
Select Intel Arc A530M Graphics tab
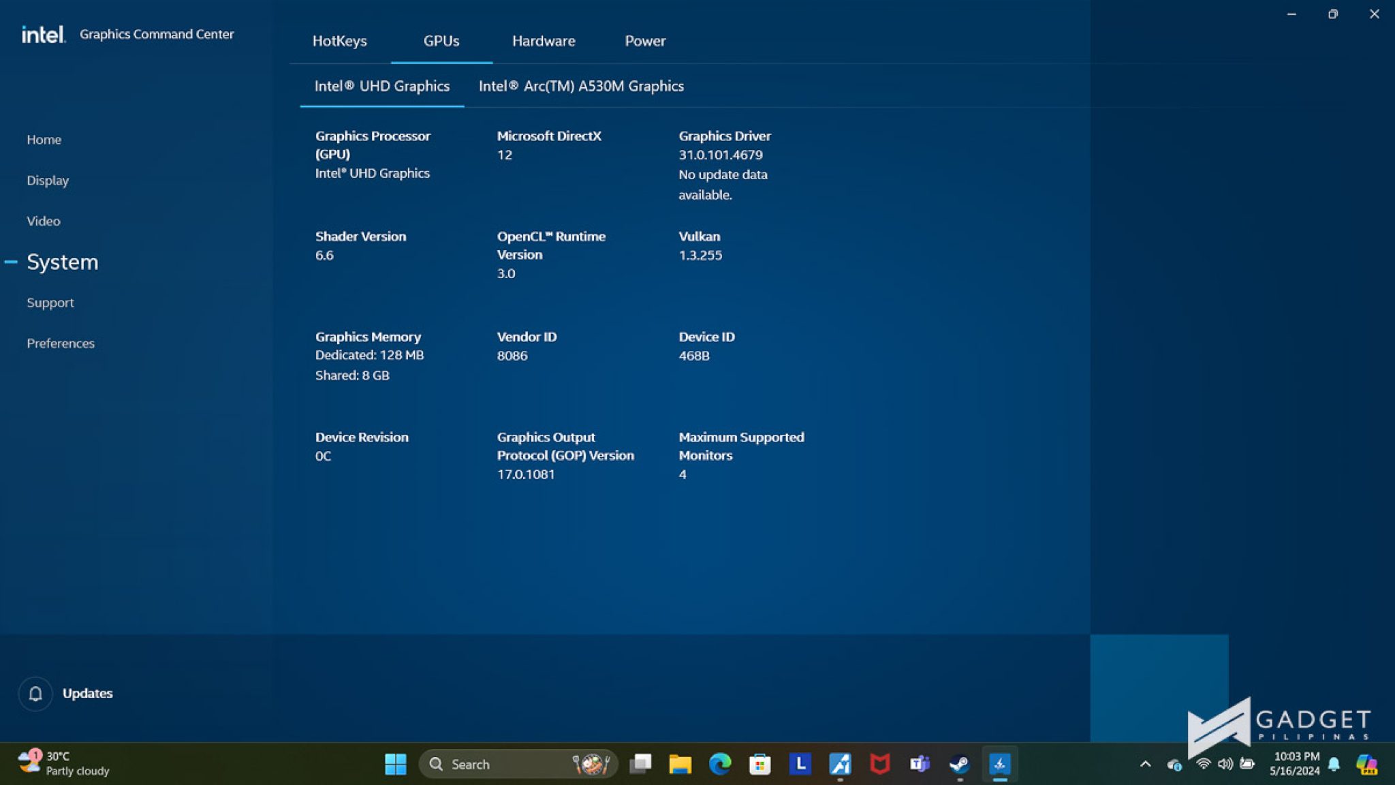[x=580, y=86]
